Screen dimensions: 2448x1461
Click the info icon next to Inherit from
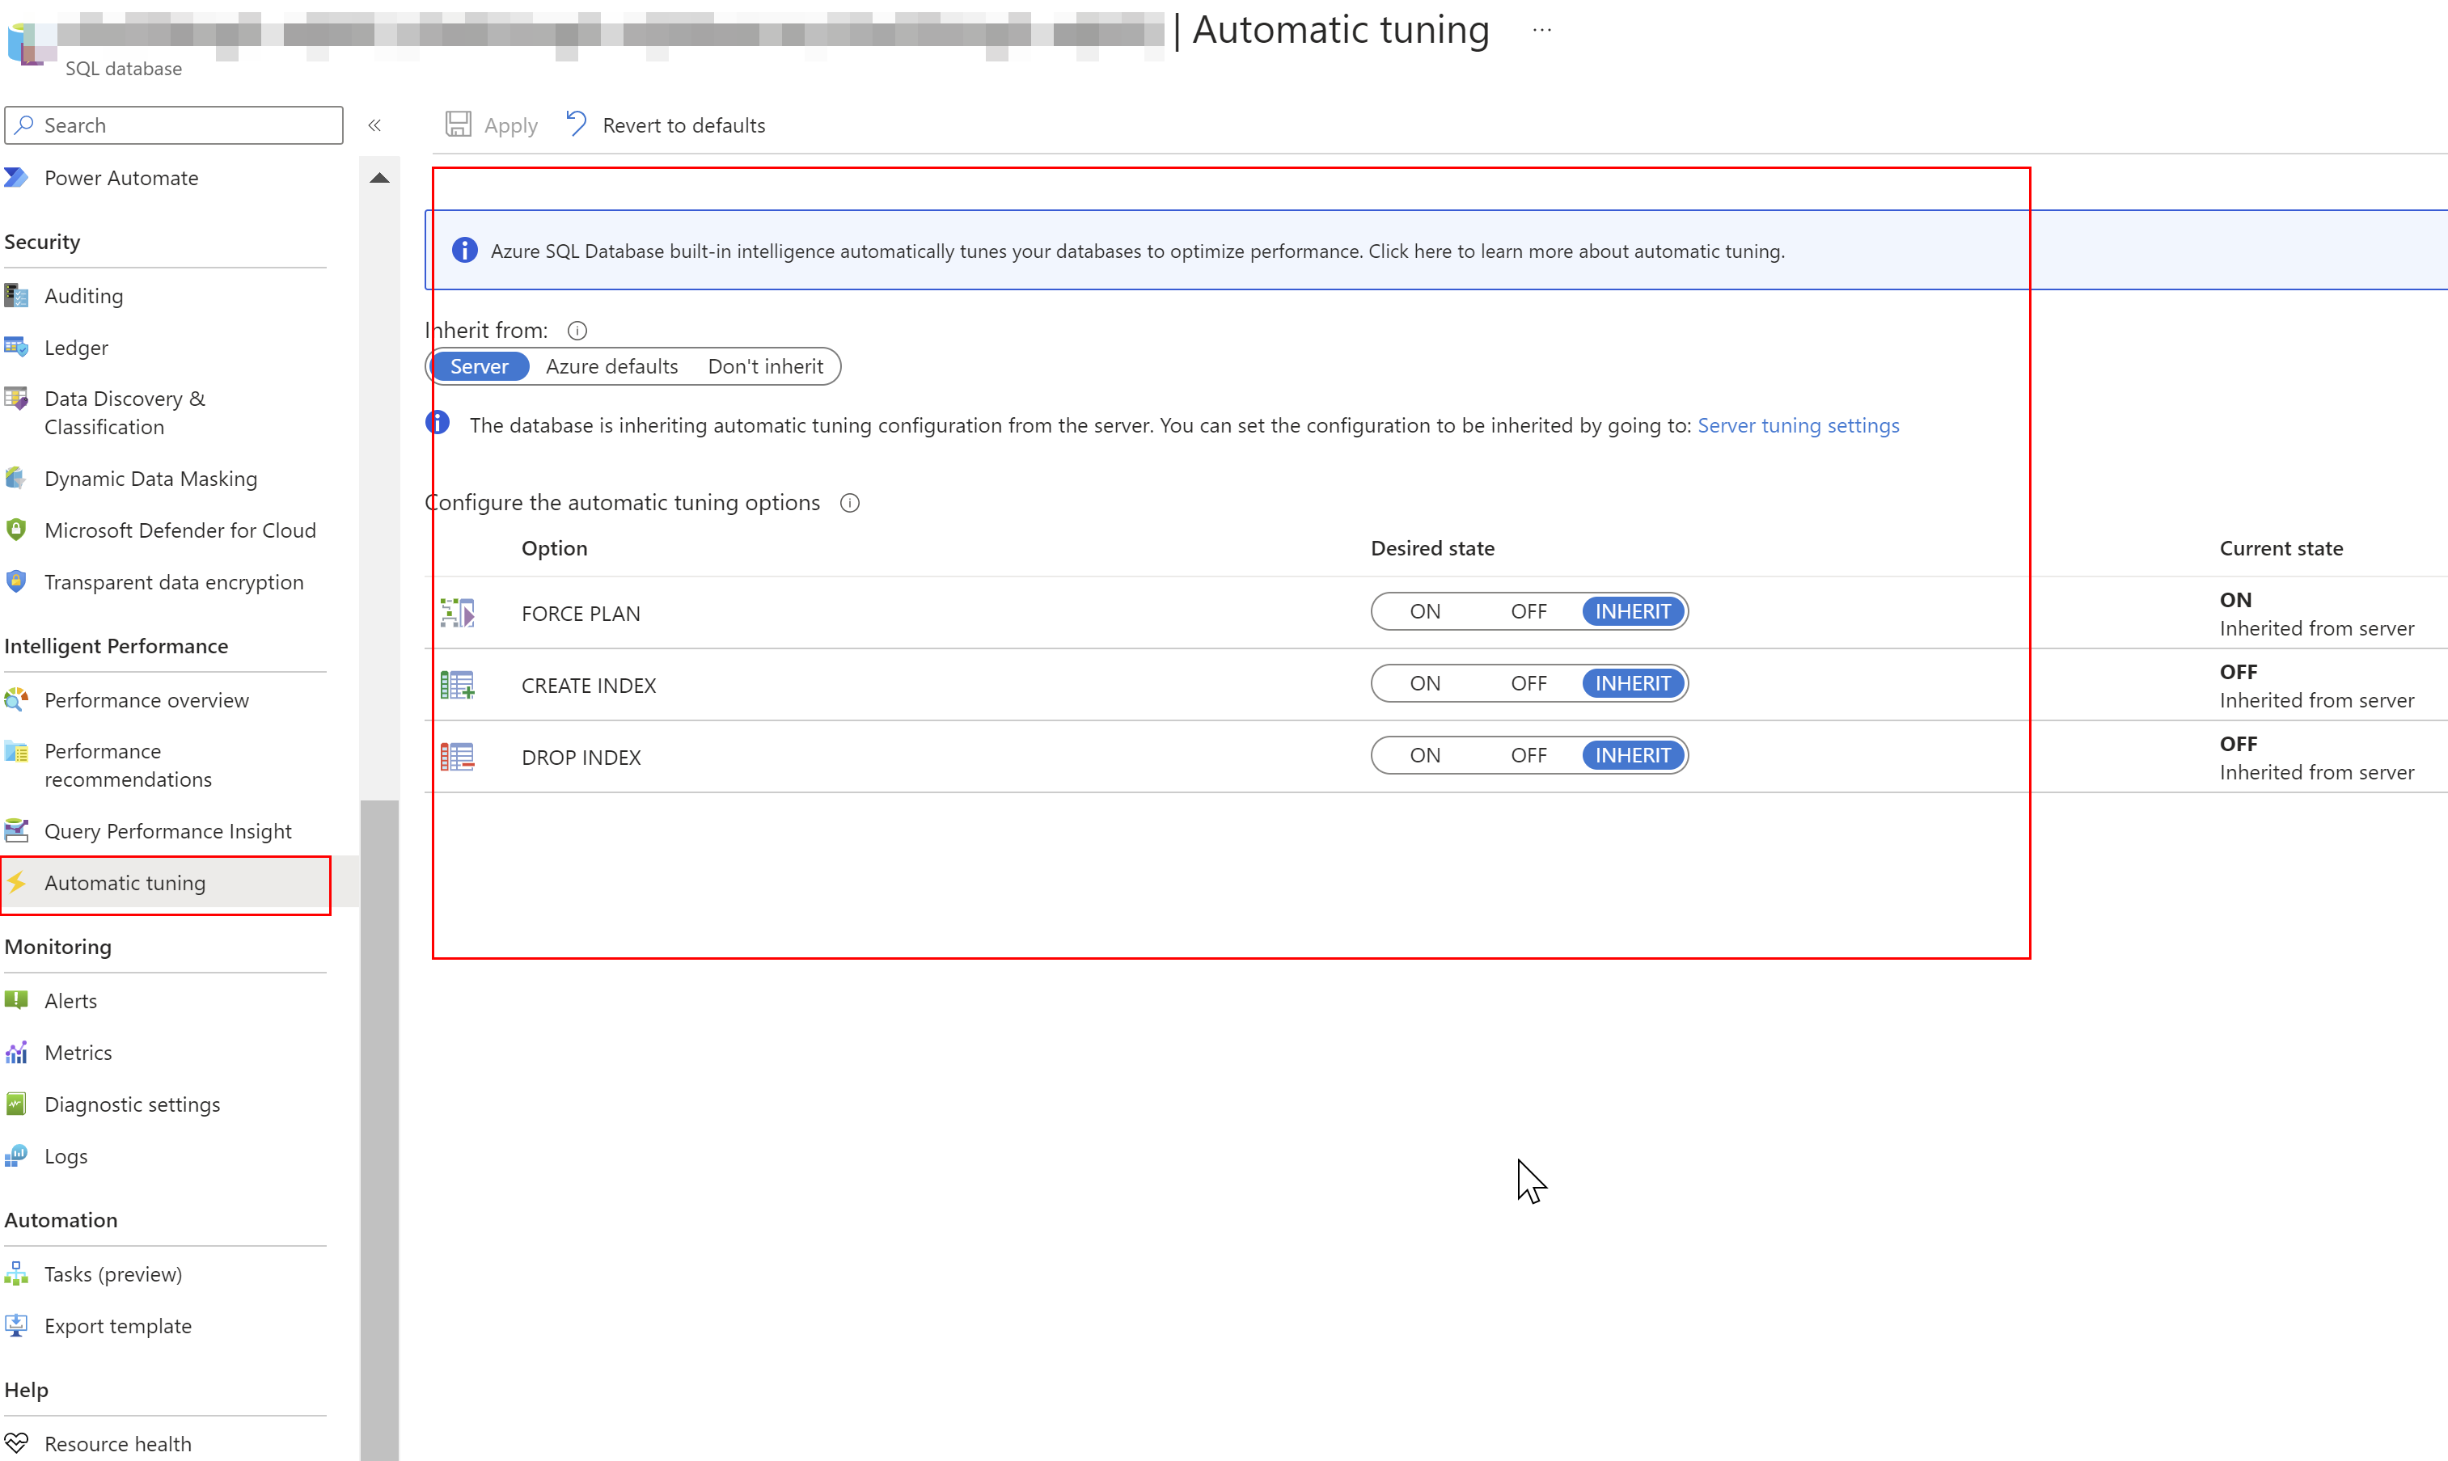pos(577,331)
